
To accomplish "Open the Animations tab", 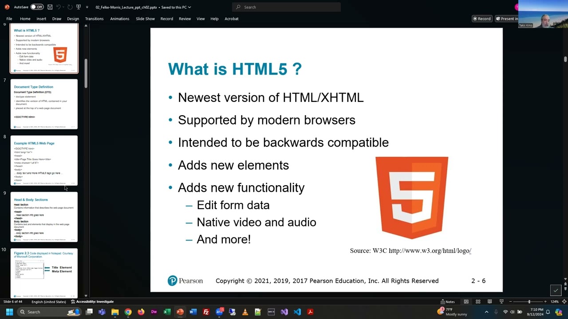I will pyautogui.click(x=120, y=19).
